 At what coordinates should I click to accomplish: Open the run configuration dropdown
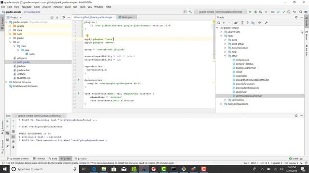click(x=220, y=12)
